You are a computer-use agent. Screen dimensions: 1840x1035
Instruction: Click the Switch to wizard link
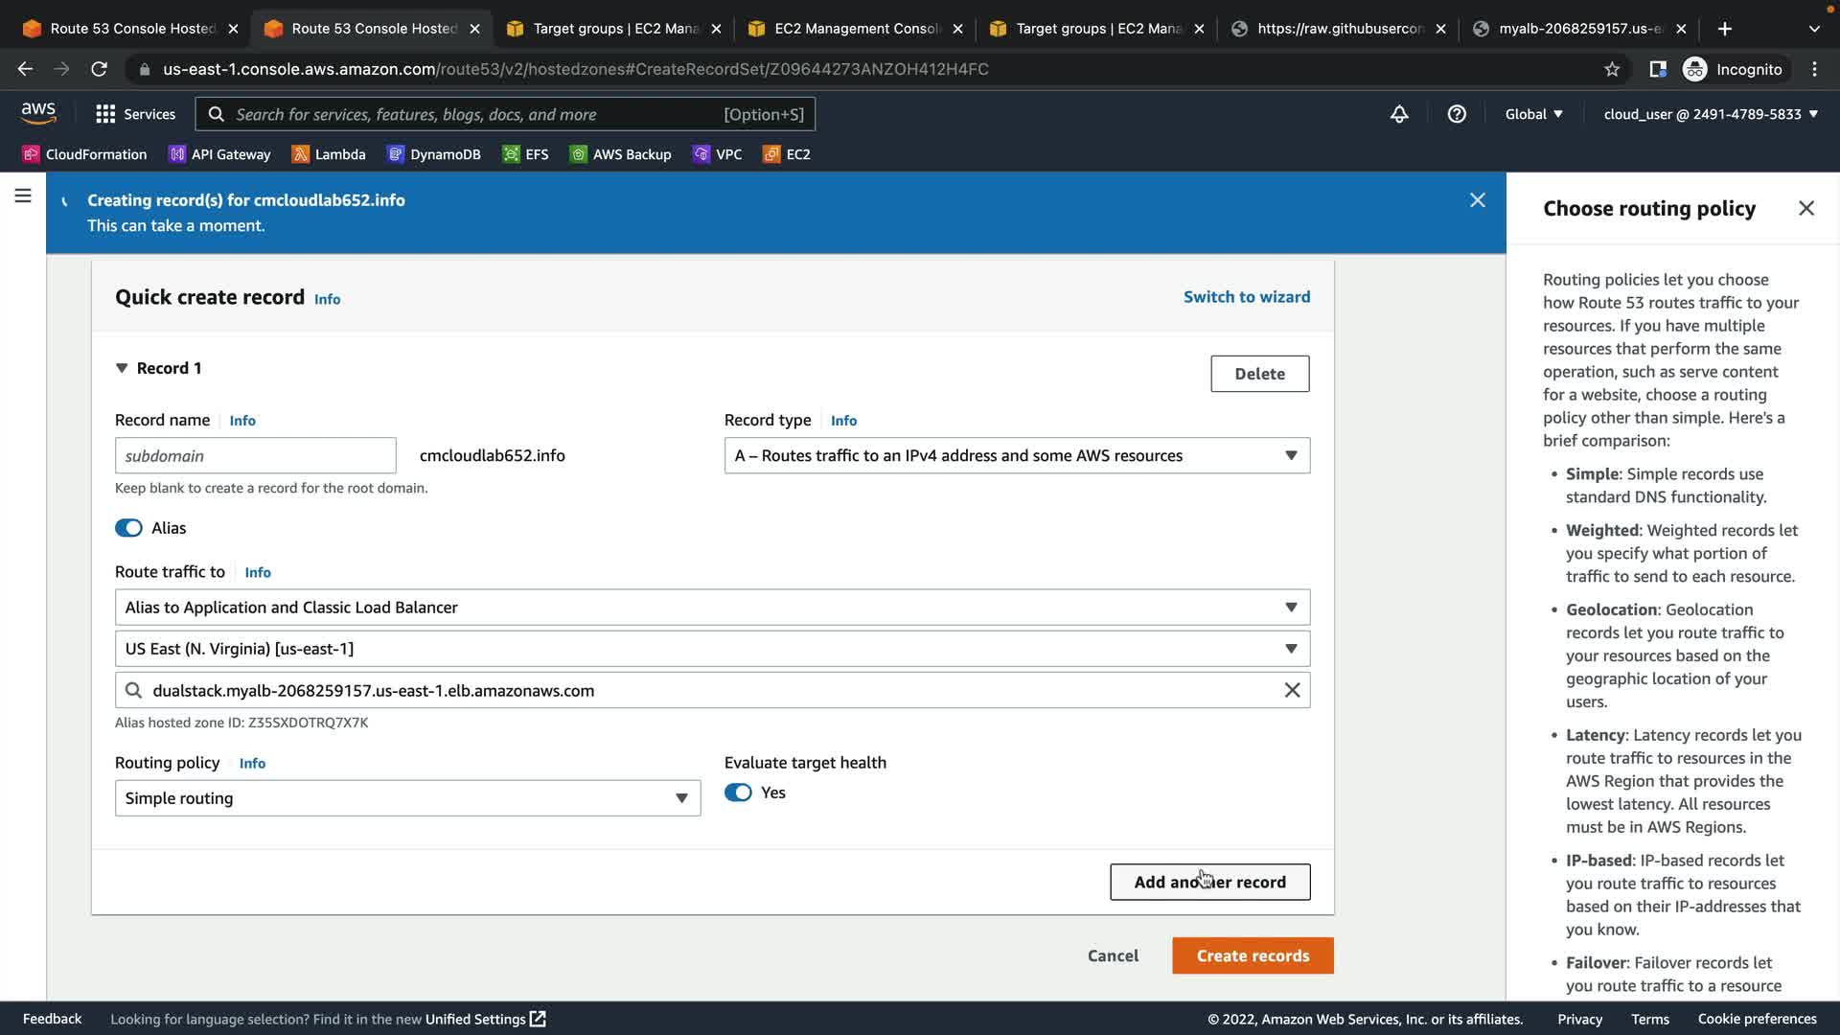pyautogui.click(x=1247, y=297)
